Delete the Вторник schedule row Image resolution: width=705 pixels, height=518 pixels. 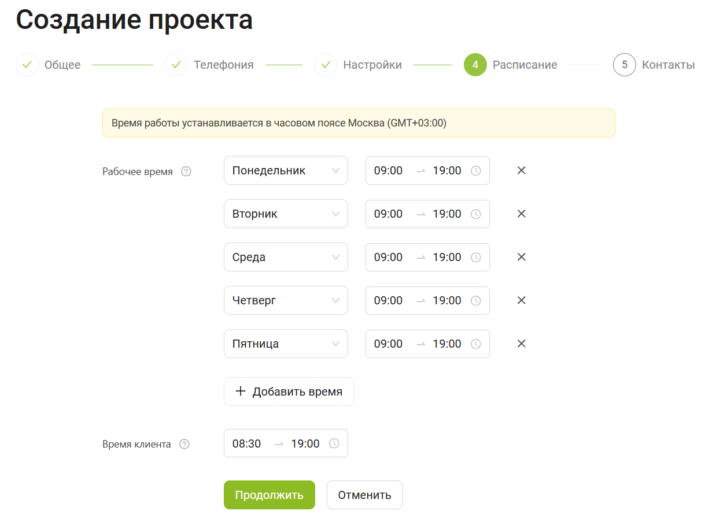[521, 214]
